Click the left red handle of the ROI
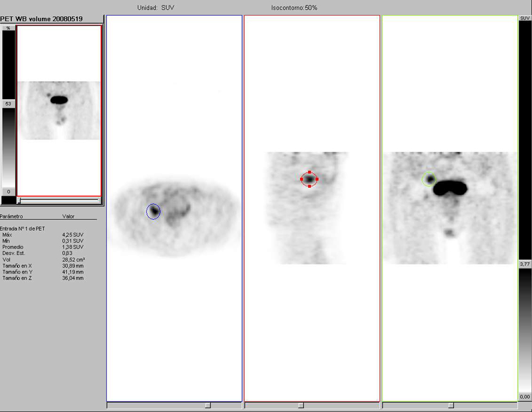Screen dimensions: 532x412 tap(301, 179)
